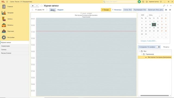Add Журнал записи to favorites star
Image resolution: width=174 pixels, height=98 pixels.
pos(42,6)
